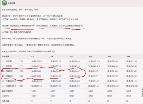Screen dimensions: 143x104
Task: Click the cell 1名角色0.50秒
Action: (112, 71)
